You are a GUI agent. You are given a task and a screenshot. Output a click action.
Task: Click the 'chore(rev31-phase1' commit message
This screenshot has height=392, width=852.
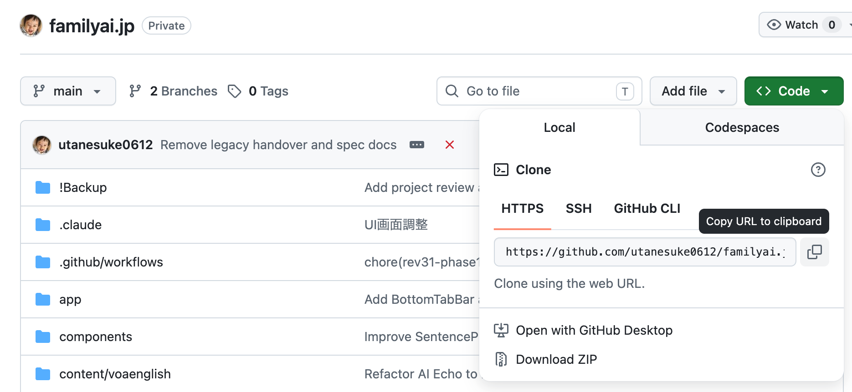tap(421, 262)
